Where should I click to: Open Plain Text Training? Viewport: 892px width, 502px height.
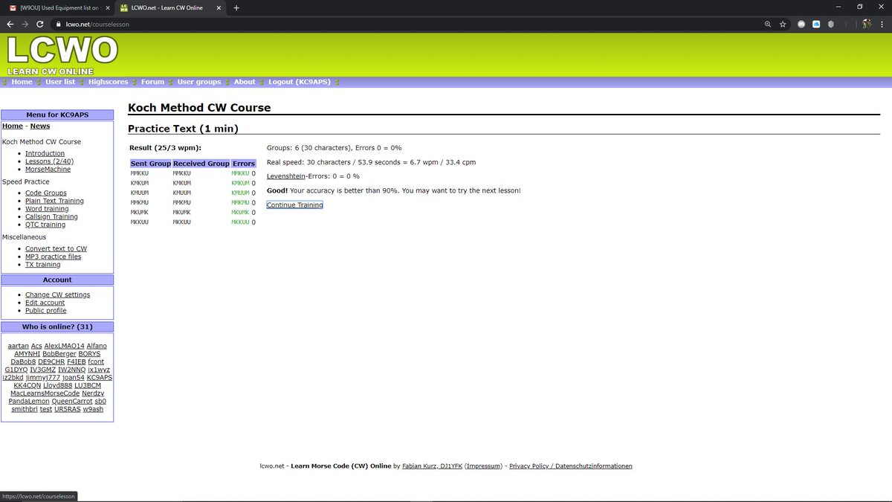54,201
